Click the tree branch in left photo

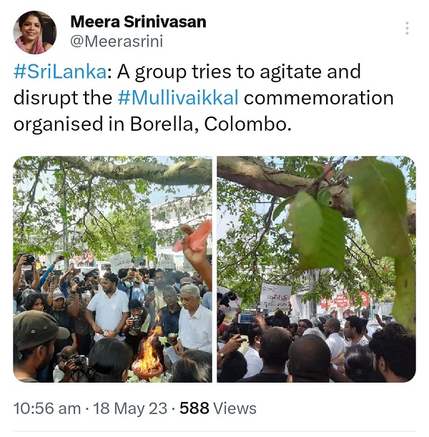[134, 170]
